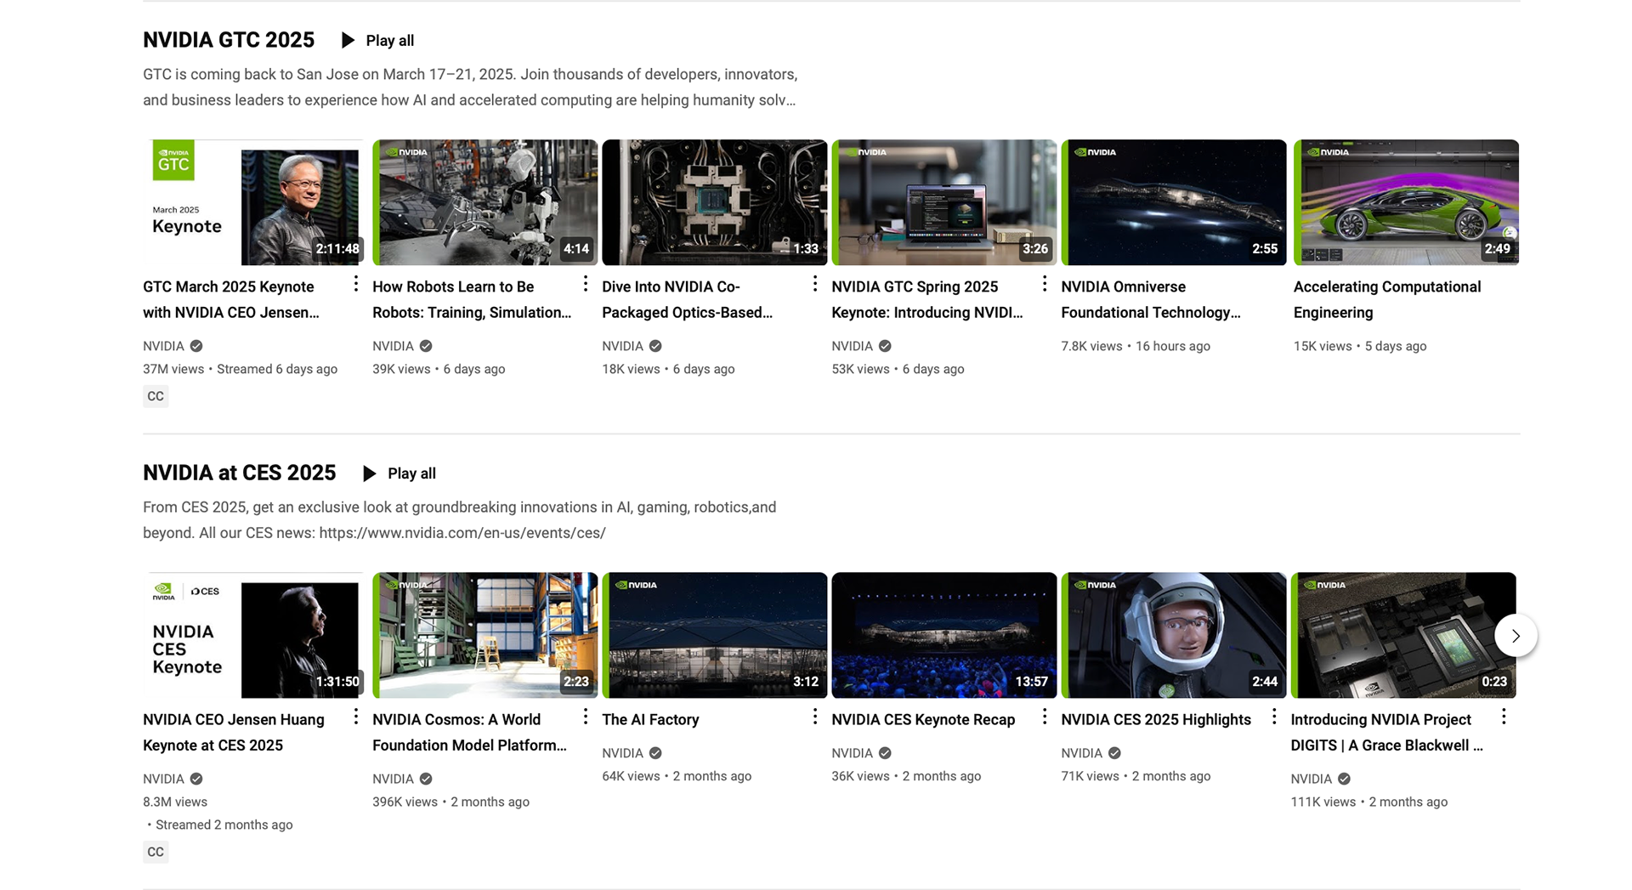Open title NVIDIA Cosmos: A World Foundation Model
The height and width of the screenshot is (890, 1632).
coord(469,732)
